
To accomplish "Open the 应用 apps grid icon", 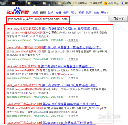I will 3,3.
